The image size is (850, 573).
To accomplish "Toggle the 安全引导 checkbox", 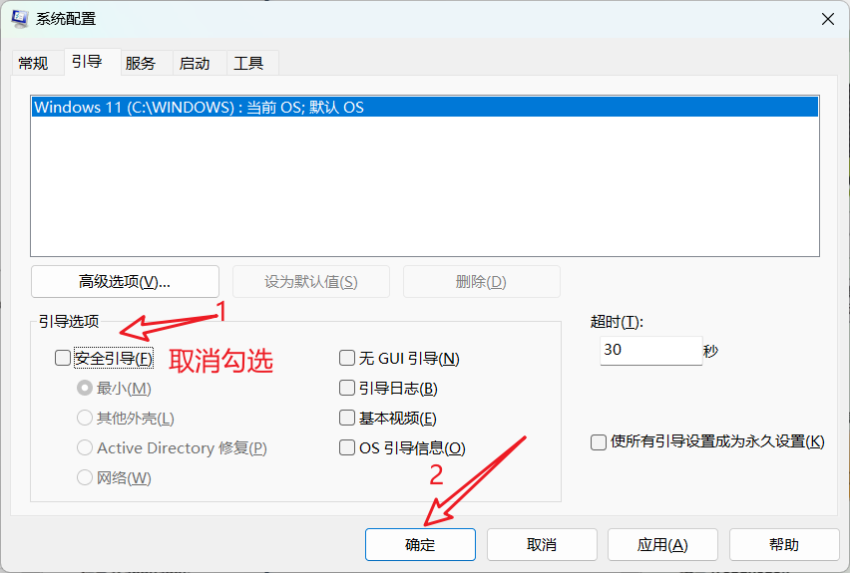I will [63, 358].
